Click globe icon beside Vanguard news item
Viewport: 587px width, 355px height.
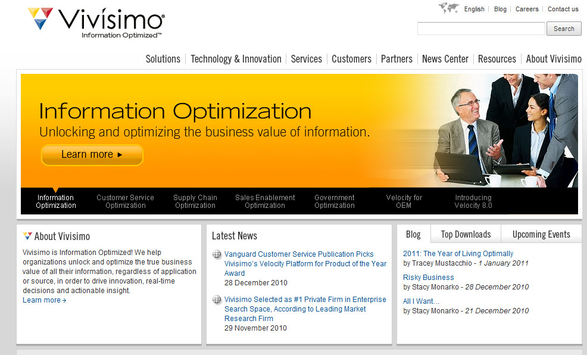pos(217,254)
